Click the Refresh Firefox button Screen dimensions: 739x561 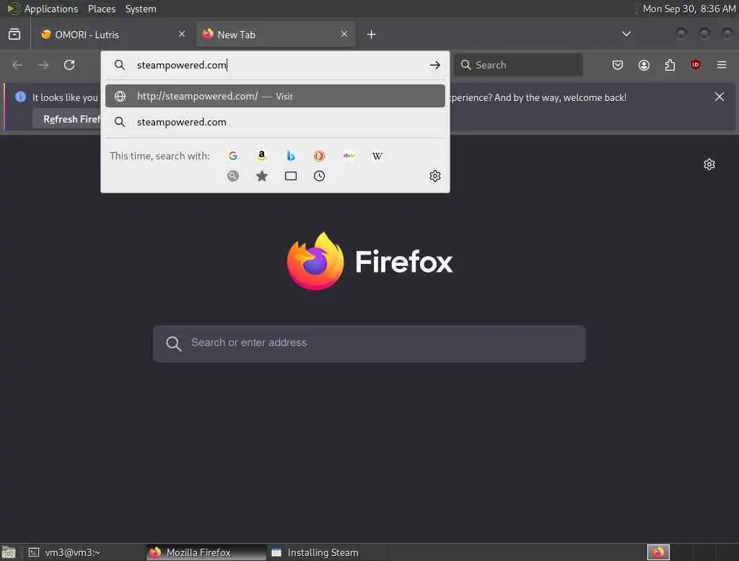point(67,119)
